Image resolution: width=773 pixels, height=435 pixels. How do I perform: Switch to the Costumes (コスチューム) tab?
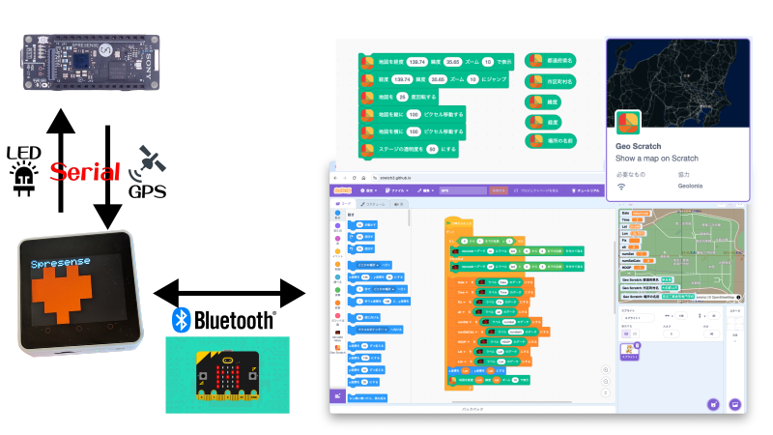coord(373,204)
